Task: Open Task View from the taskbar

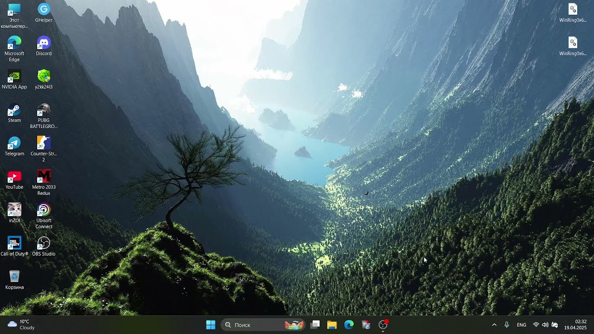Action: (x=315, y=325)
